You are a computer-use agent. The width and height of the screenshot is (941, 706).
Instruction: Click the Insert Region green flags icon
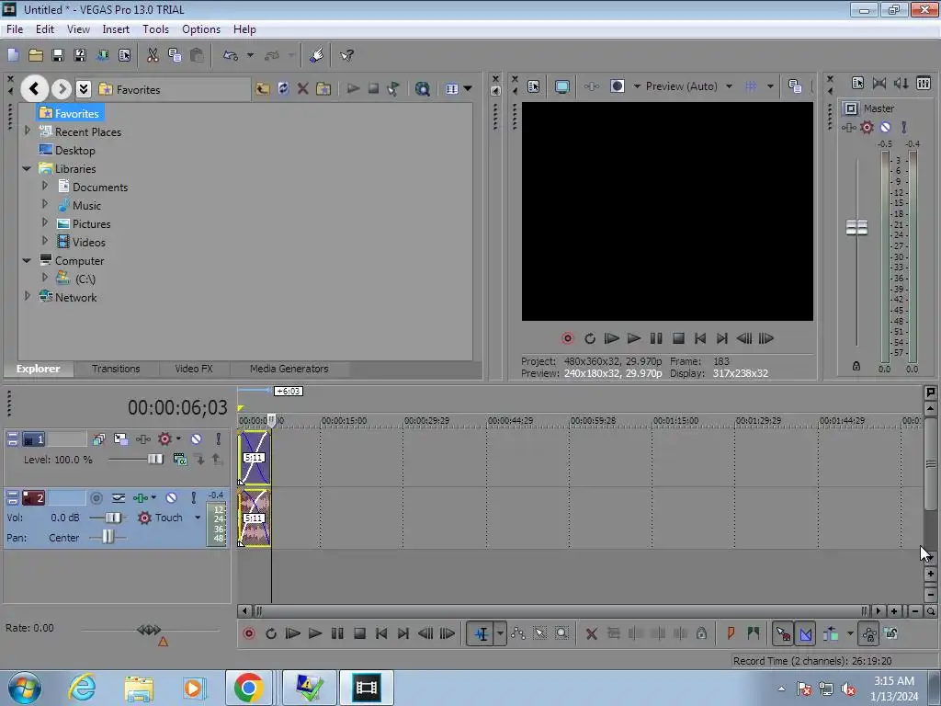click(x=754, y=633)
